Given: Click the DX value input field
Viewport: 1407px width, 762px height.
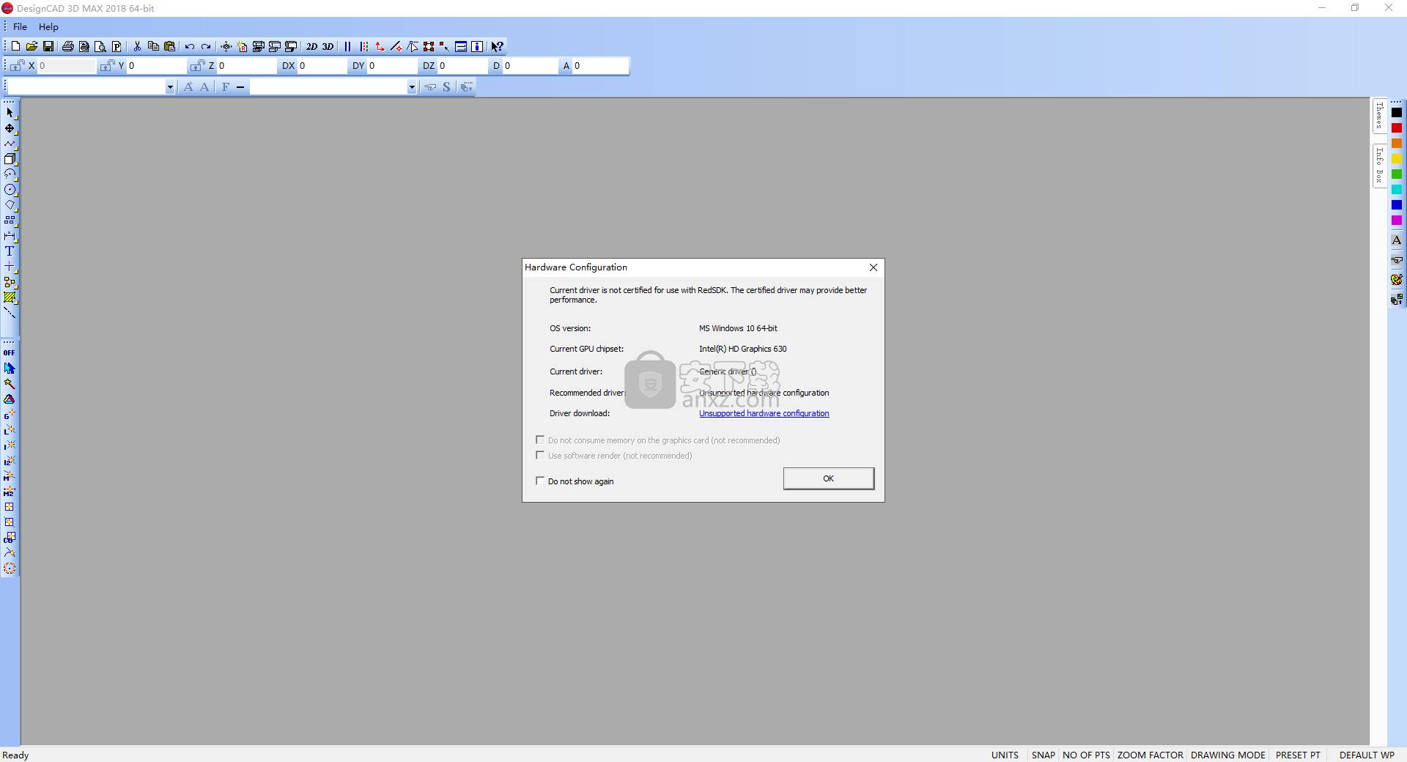Looking at the screenshot, I should tap(322, 66).
